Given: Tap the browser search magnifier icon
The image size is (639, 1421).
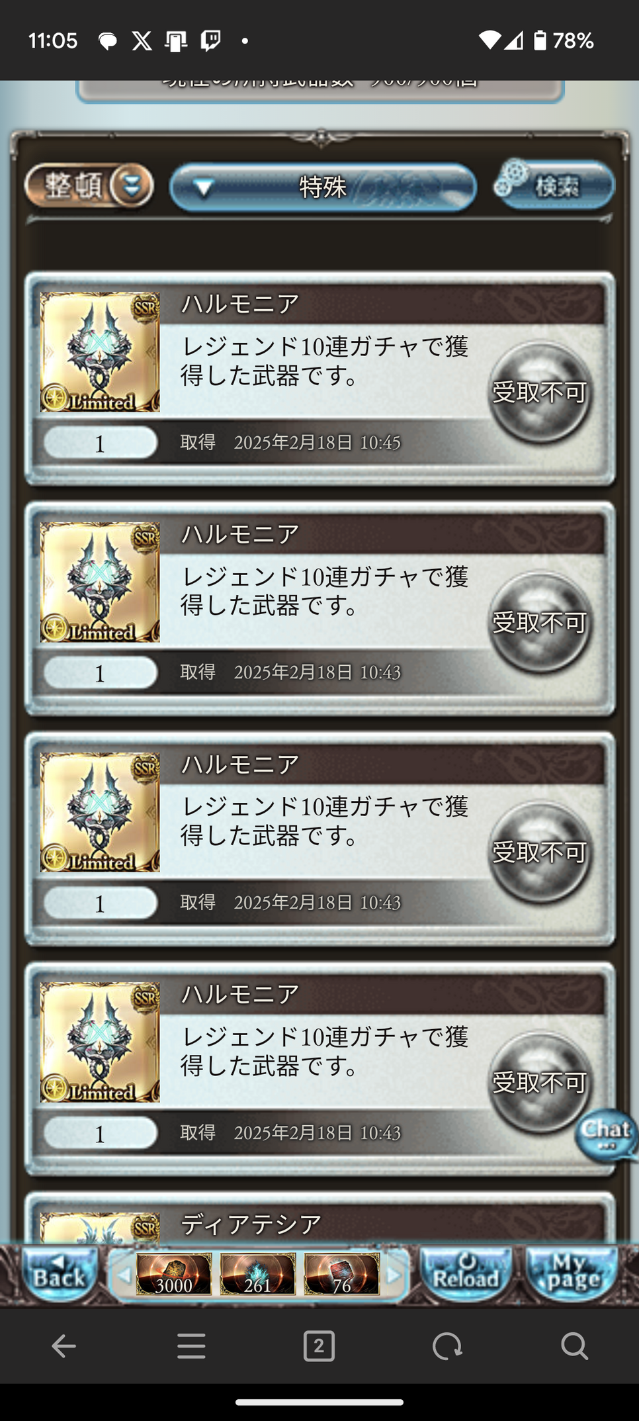Looking at the screenshot, I should (574, 1346).
